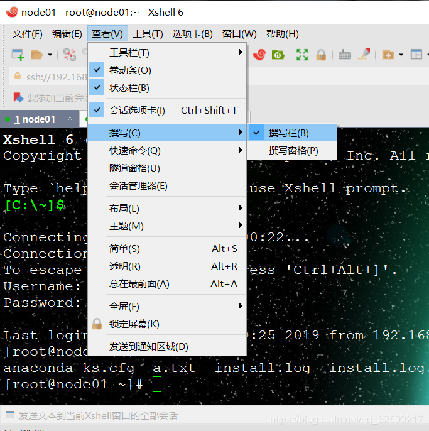This screenshot has width=429, height=431.
Task: Open dropdown arrow beside folder-plus icon
Action: [x=401, y=55]
